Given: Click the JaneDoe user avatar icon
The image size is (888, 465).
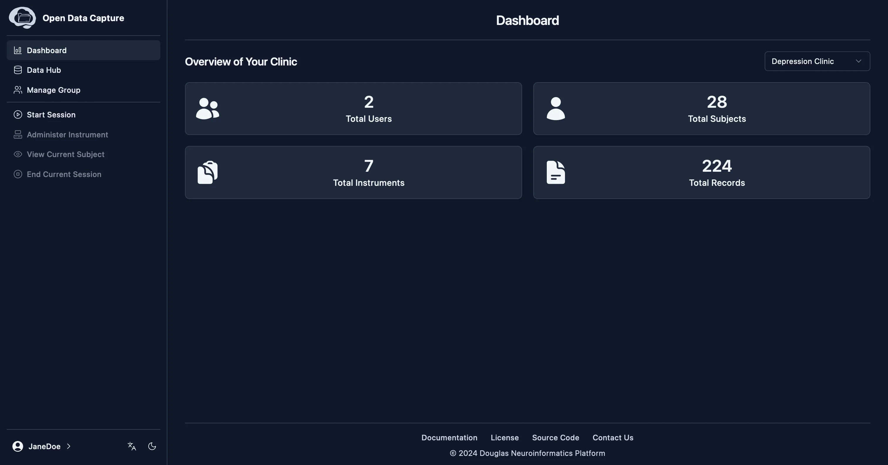Looking at the screenshot, I should (x=18, y=447).
